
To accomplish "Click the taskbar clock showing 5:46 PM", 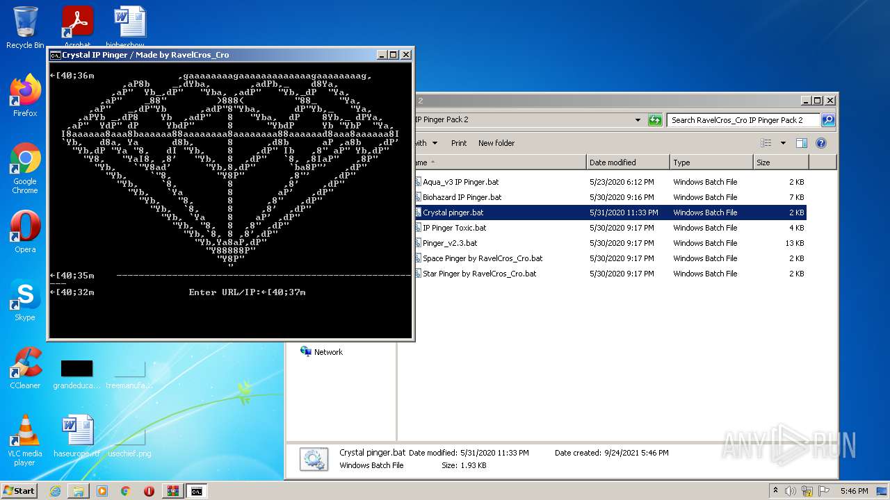I will (x=854, y=491).
